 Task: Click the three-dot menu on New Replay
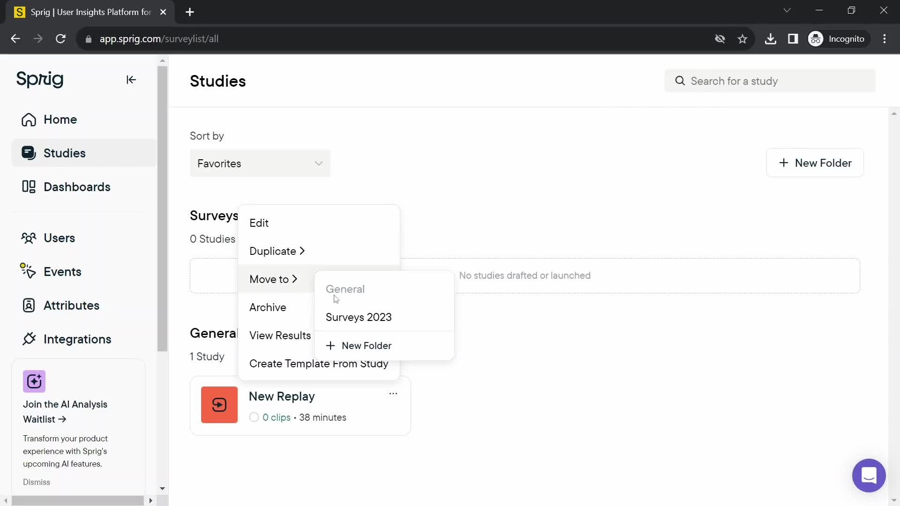coord(393,394)
